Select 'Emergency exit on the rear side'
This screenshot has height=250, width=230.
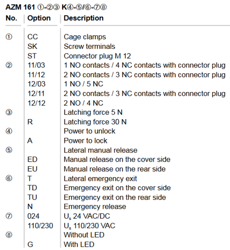click(x=115, y=197)
